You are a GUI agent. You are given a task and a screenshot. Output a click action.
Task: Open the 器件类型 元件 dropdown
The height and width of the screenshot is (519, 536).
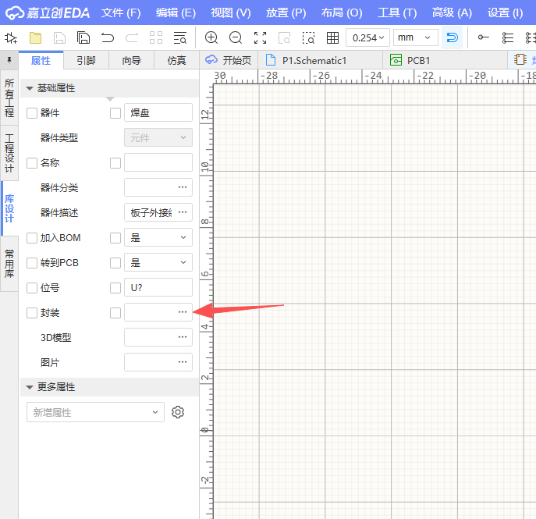coord(158,138)
